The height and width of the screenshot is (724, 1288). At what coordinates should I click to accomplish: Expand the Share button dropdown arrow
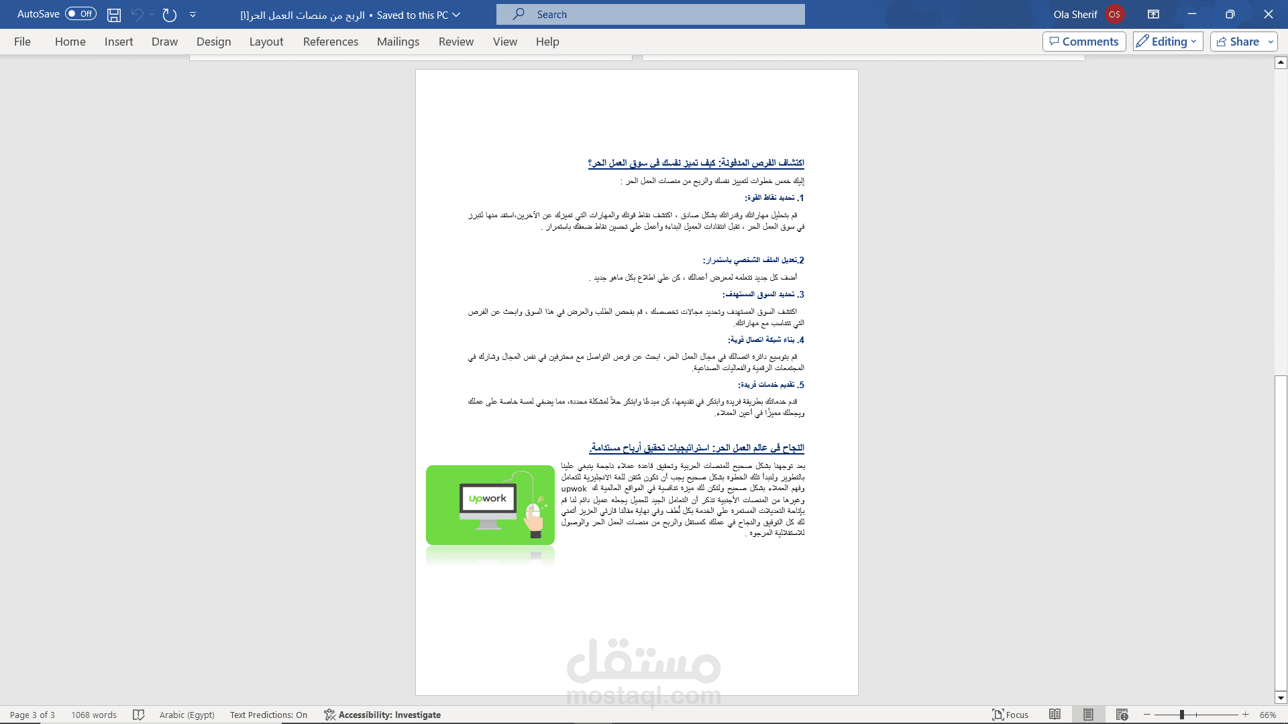(1270, 42)
